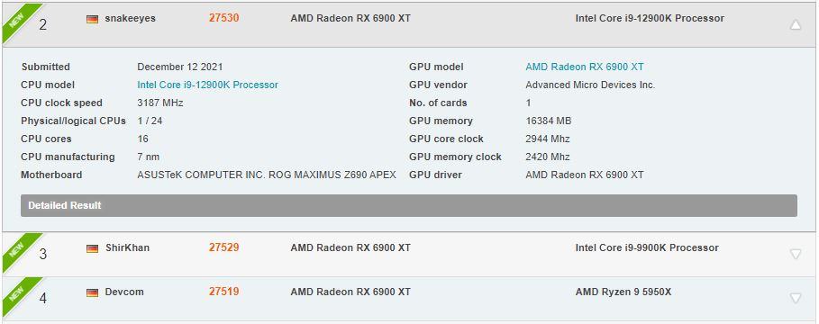Open AMD Radeon RX 6900 XT GPU model link
The height and width of the screenshot is (324, 819).
click(585, 67)
